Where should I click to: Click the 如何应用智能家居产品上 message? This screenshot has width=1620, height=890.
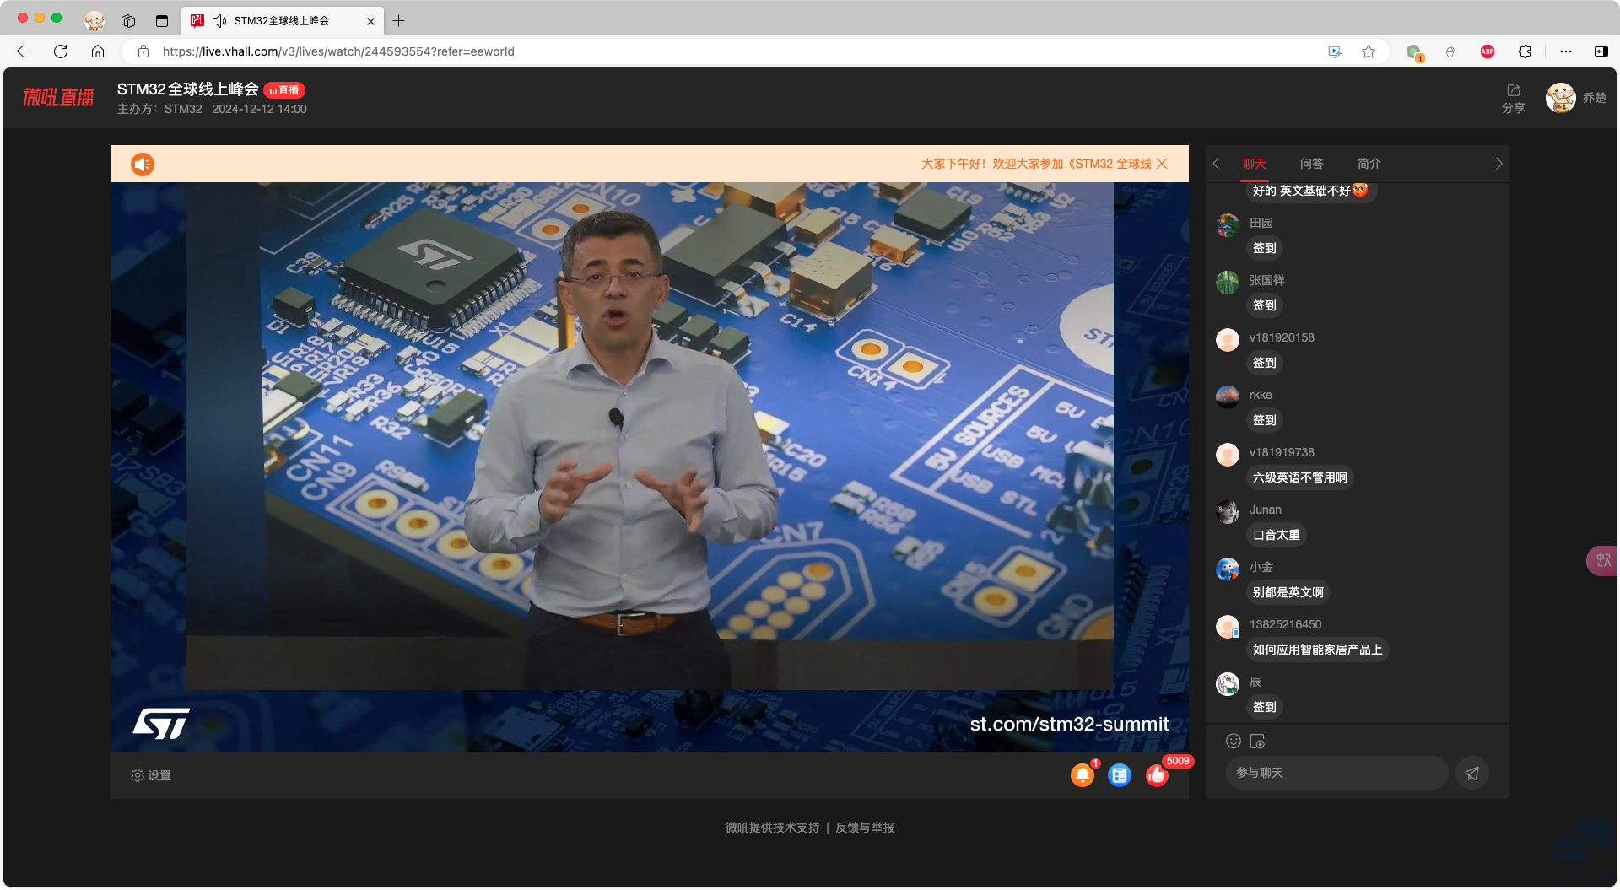(x=1317, y=650)
